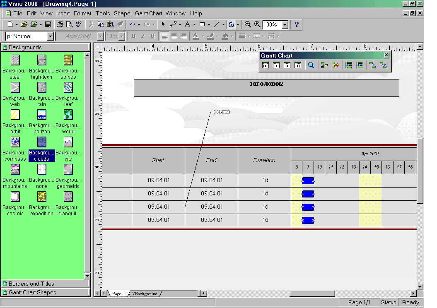Select the Line tool
437x308 pixels.
[217, 24]
